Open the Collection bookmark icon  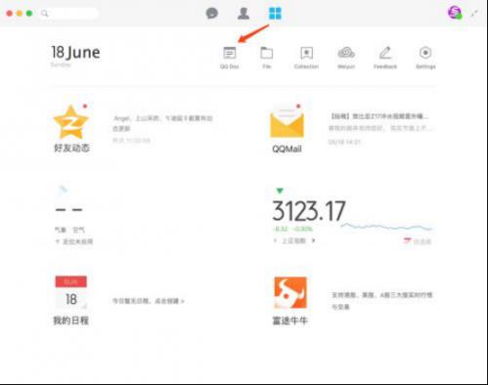coord(306,53)
